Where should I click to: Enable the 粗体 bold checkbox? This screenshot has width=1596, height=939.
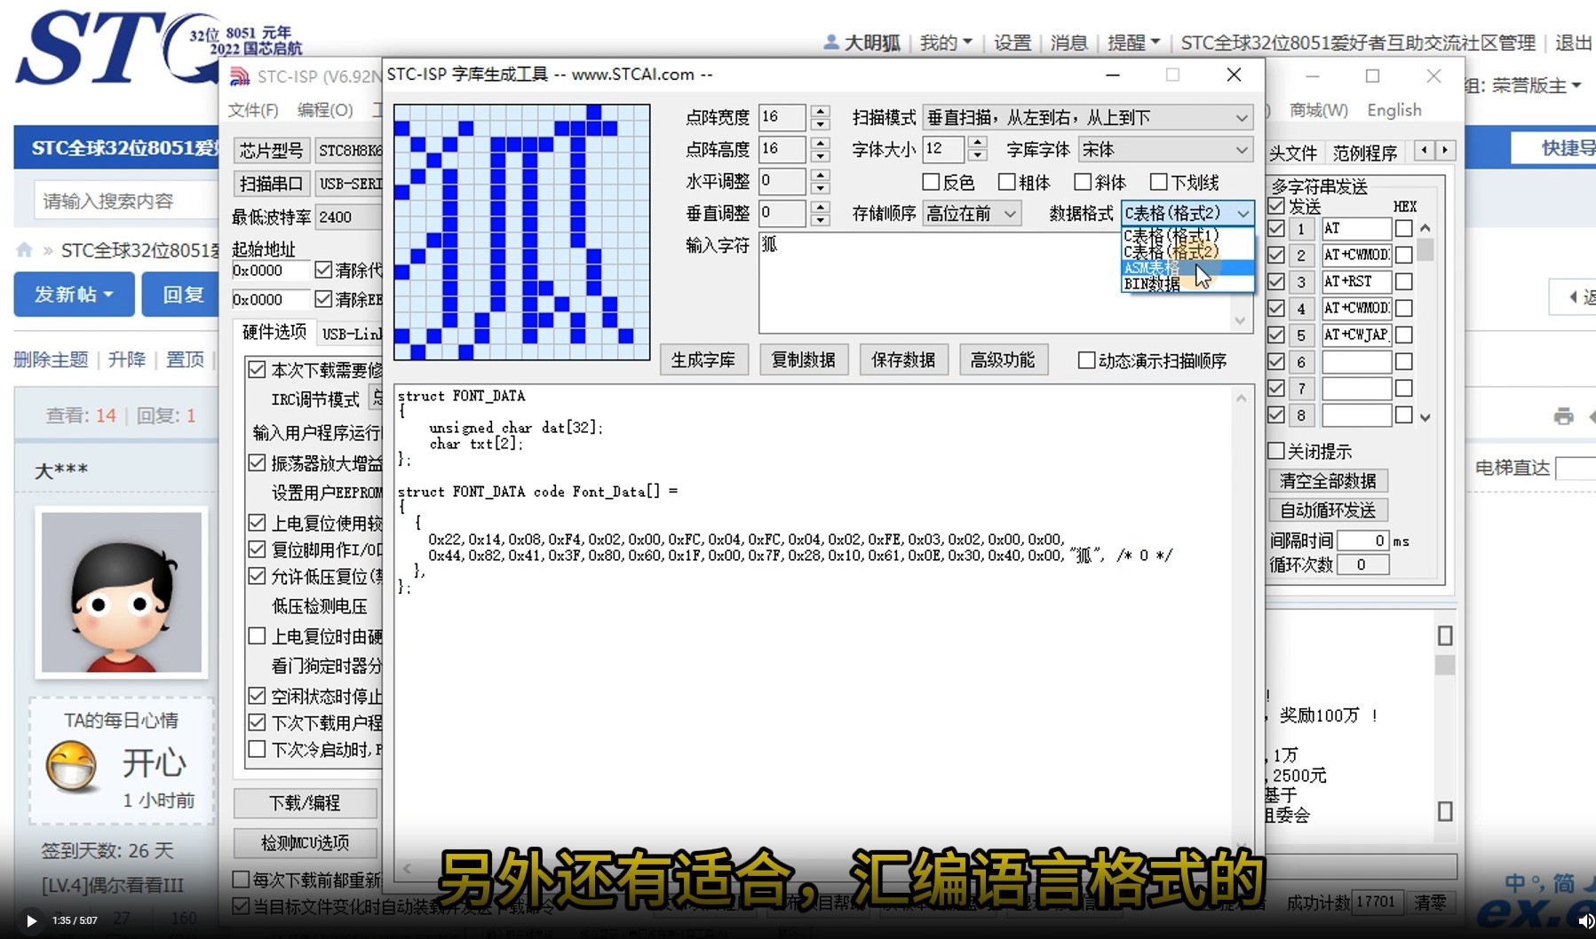1006,182
